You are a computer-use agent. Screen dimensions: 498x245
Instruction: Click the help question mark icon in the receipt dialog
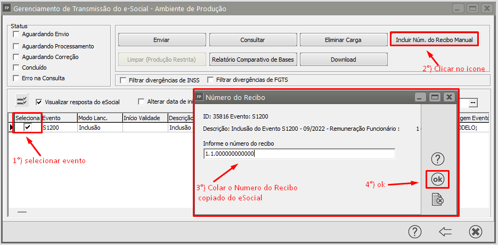pos(437,159)
